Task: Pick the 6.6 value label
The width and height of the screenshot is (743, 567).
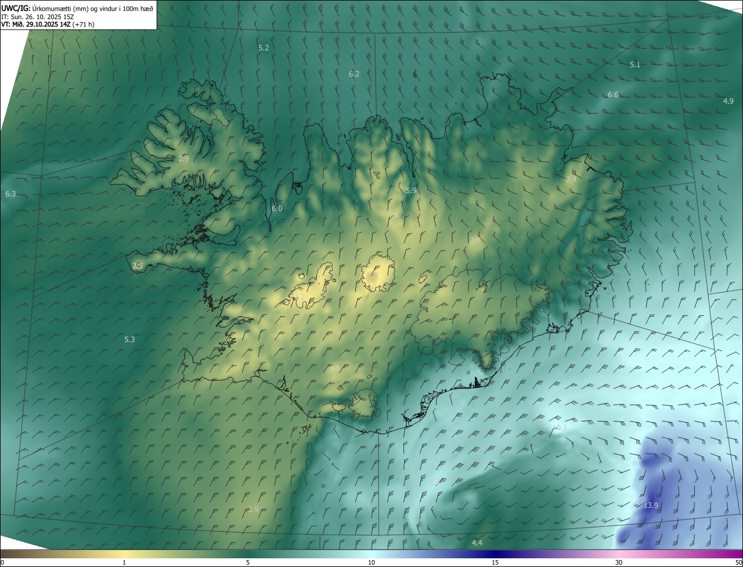Action: tap(613, 94)
